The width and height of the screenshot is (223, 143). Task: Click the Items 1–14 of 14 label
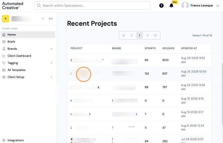(202, 35)
